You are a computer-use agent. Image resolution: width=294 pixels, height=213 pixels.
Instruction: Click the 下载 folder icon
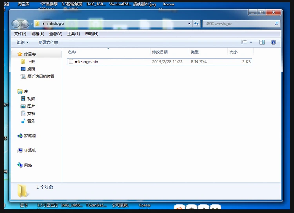[23, 61]
